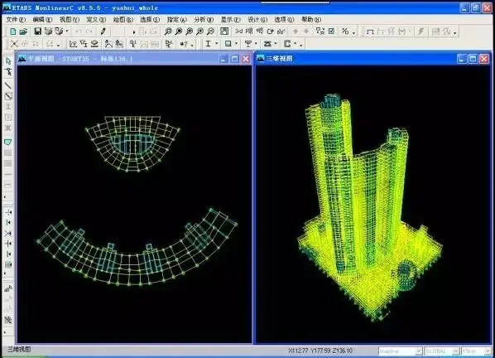
Task: Open the 帮助 (Help) menu
Action: pyautogui.click(x=311, y=19)
